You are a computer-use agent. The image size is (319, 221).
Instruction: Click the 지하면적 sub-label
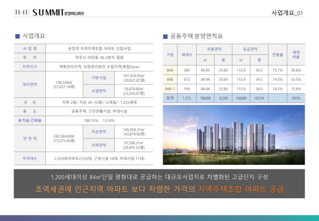[x=99, y=145]
